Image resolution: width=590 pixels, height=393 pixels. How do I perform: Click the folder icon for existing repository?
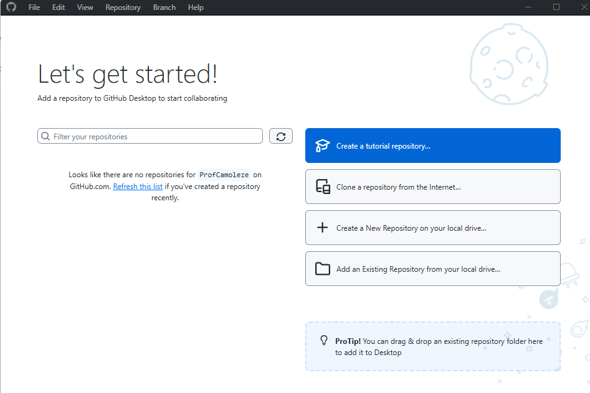[x=322, y=269]
